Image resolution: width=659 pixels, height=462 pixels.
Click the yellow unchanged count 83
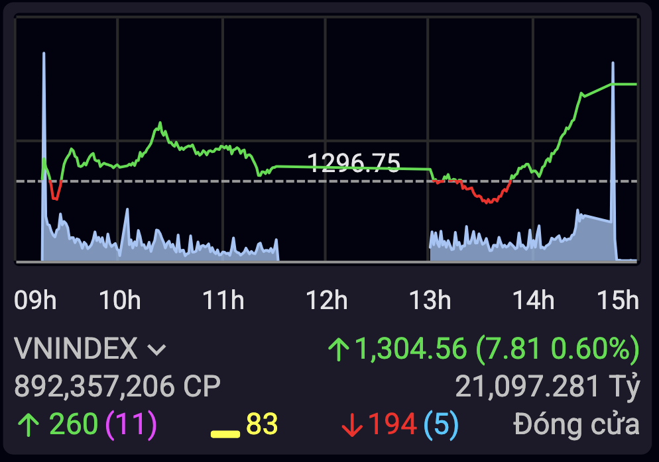[x=262, y=424]
